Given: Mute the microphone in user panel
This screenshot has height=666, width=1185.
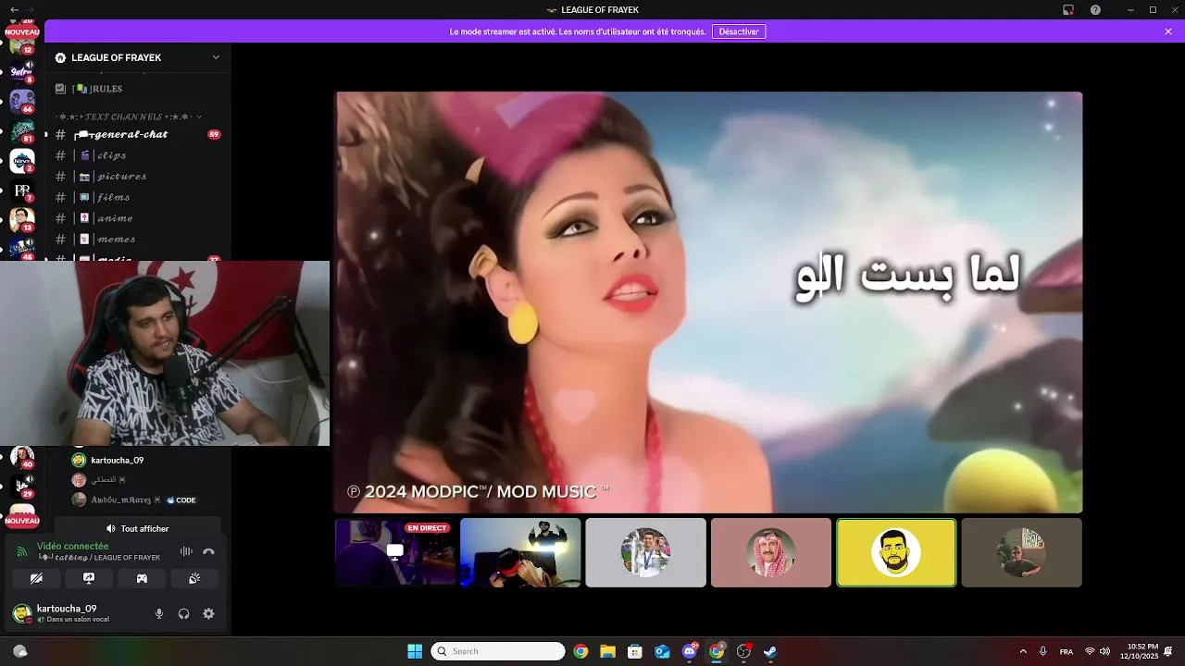Looking at the screenshot, I should coord(159,613).
